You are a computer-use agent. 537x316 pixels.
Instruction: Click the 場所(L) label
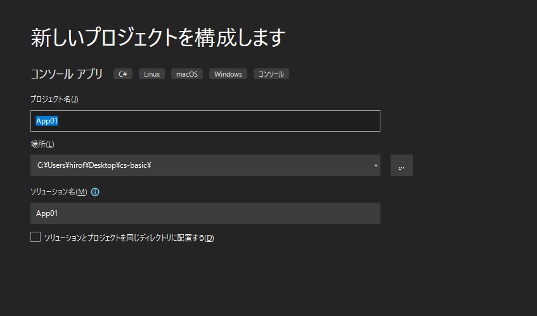coord(42,144)
